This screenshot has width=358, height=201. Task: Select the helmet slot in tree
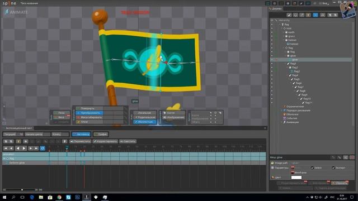pyautogui.click(x=292, y=40)
